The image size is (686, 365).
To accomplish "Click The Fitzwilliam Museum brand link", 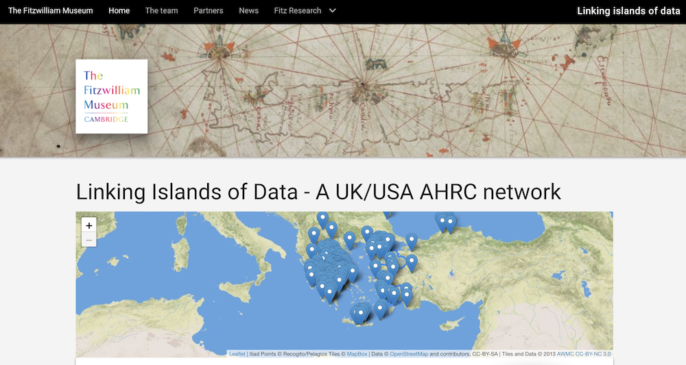I will [50, 10].
